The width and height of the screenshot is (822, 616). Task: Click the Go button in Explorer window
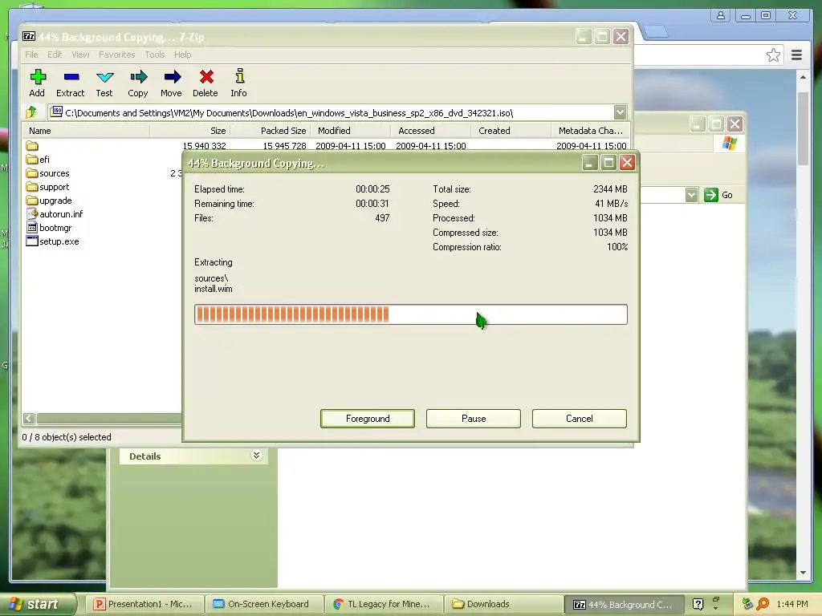point(718,195)
